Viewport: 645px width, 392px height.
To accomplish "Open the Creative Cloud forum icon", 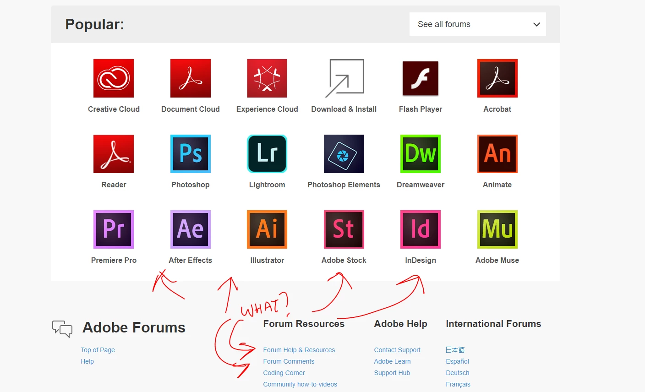I will pos(114,78).
